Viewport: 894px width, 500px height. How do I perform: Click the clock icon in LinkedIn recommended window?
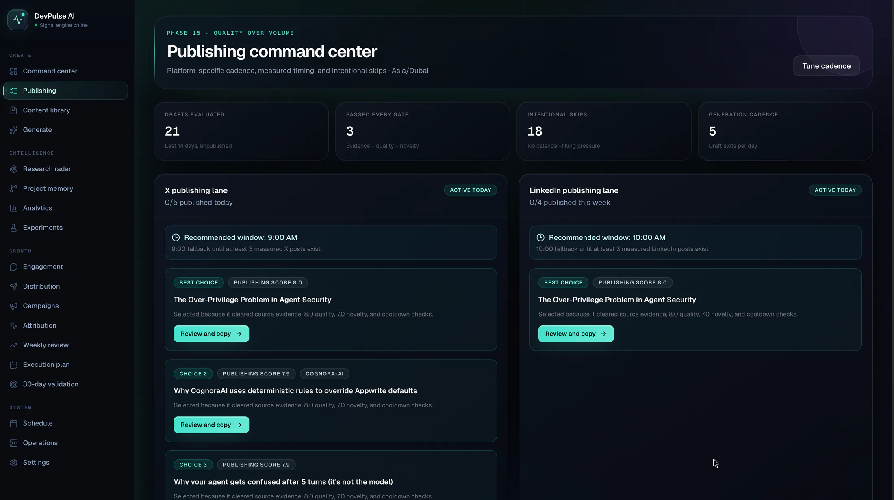tap(540, 237)
